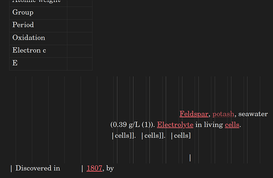Viewport: 273px width, 178px height.
Task: Click the empty value cell beside Period
Action: (x=80, y=25)
